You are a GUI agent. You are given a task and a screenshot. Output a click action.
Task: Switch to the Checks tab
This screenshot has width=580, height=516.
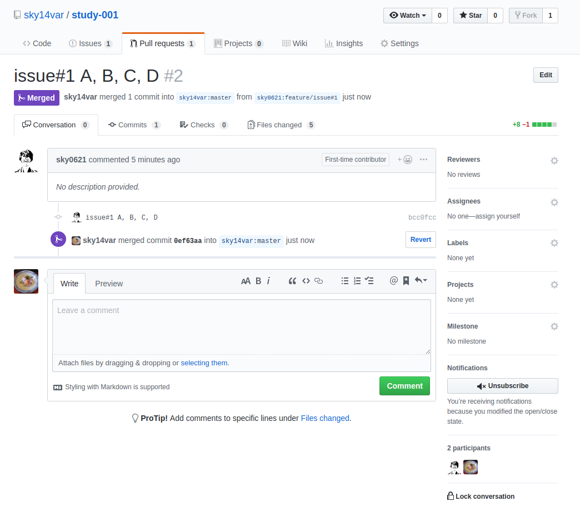(203, 125)
